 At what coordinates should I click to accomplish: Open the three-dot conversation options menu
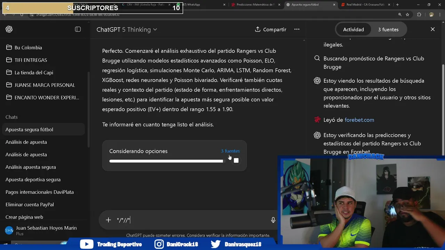pos(297,30)
